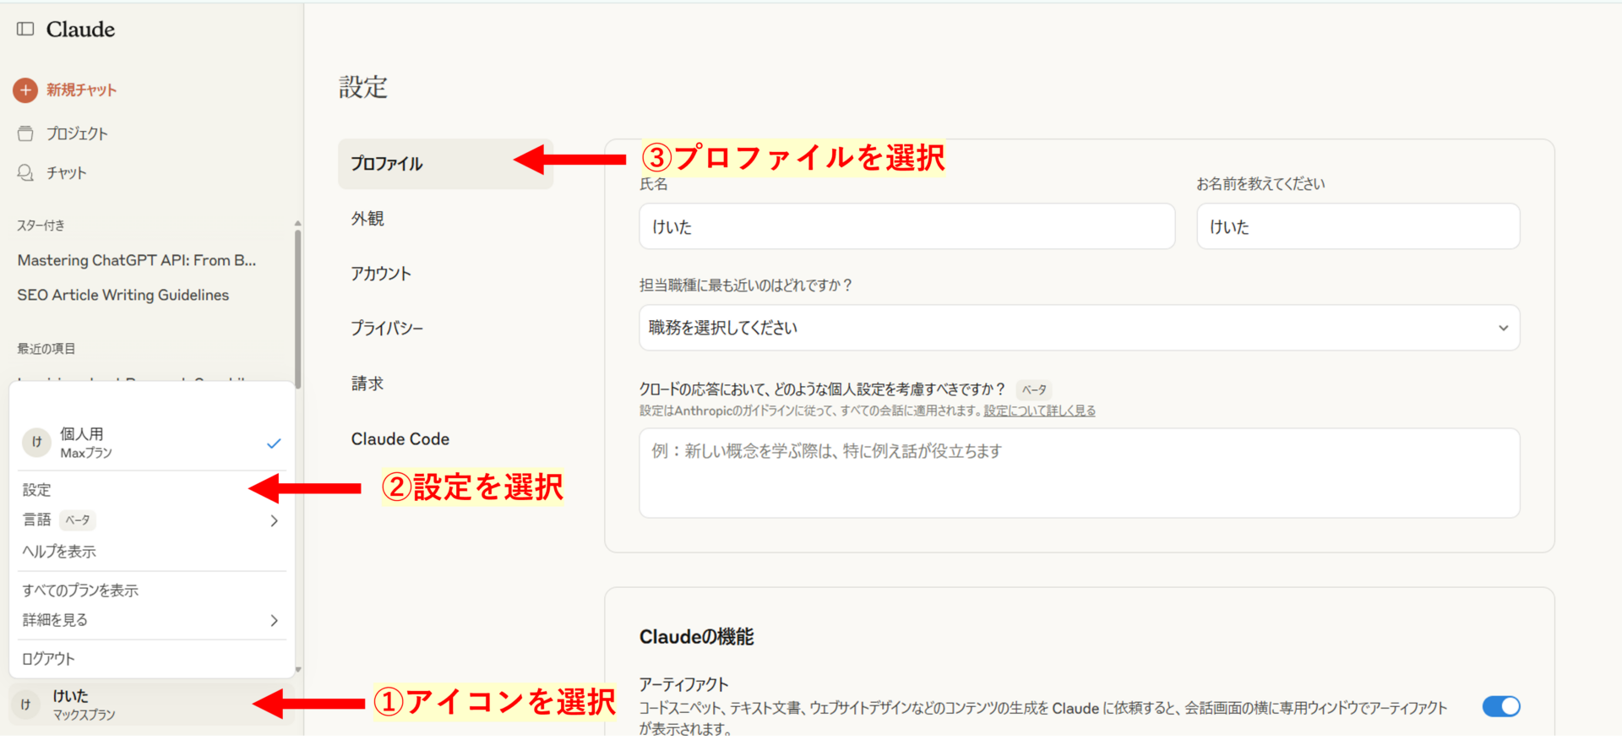Select ヘルプを表示 menu entry
The image size is (1622, 740).
click(152, 552)
